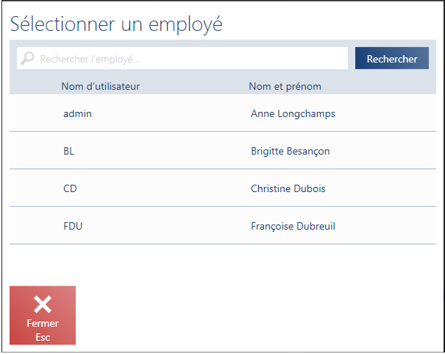This screenshot has width=445, height=354.
Task: Sort by Nom et prénom column header
Action: coord(285,86)
